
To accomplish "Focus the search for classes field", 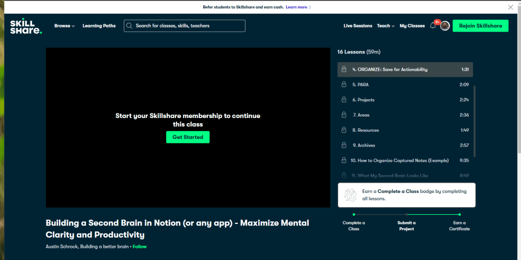I will pos(184,26).
